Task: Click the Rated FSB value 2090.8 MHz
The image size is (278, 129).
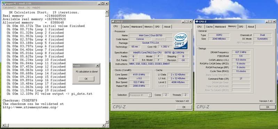Action: click(x=139, y=86)
